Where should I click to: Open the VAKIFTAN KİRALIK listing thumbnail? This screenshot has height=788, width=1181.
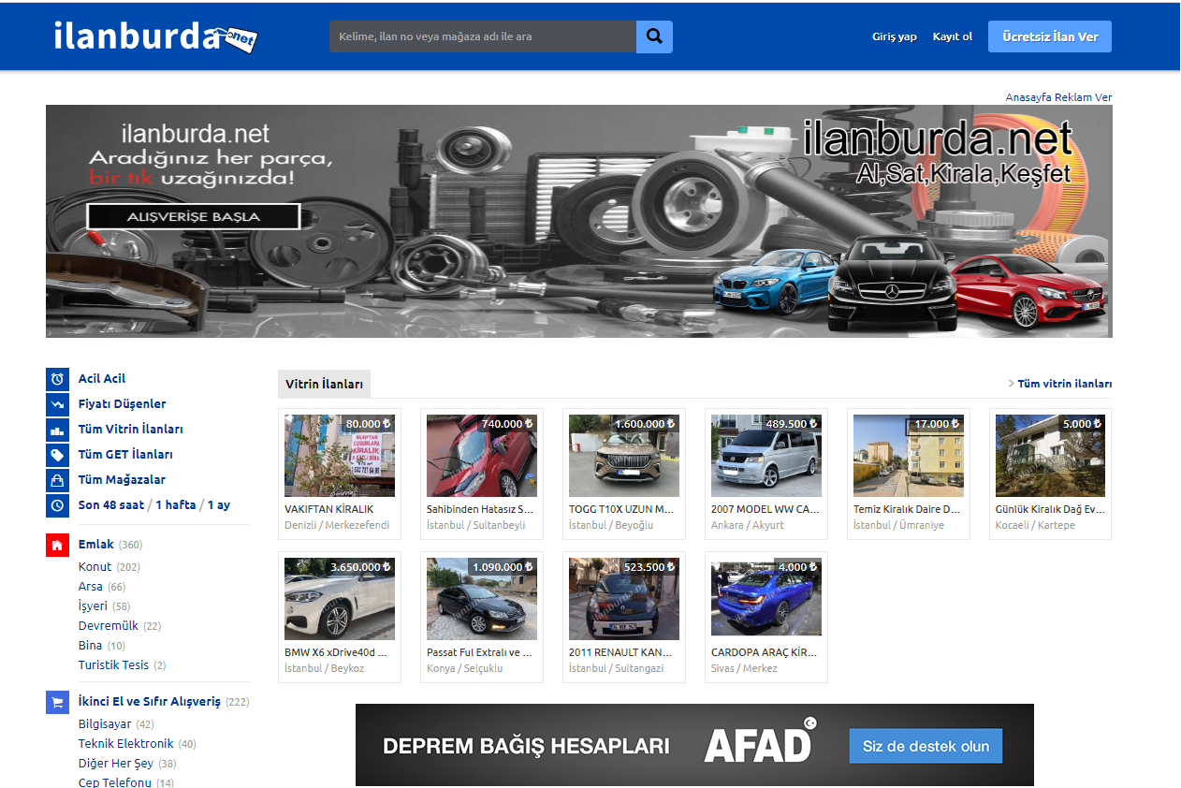click(340, 456)
